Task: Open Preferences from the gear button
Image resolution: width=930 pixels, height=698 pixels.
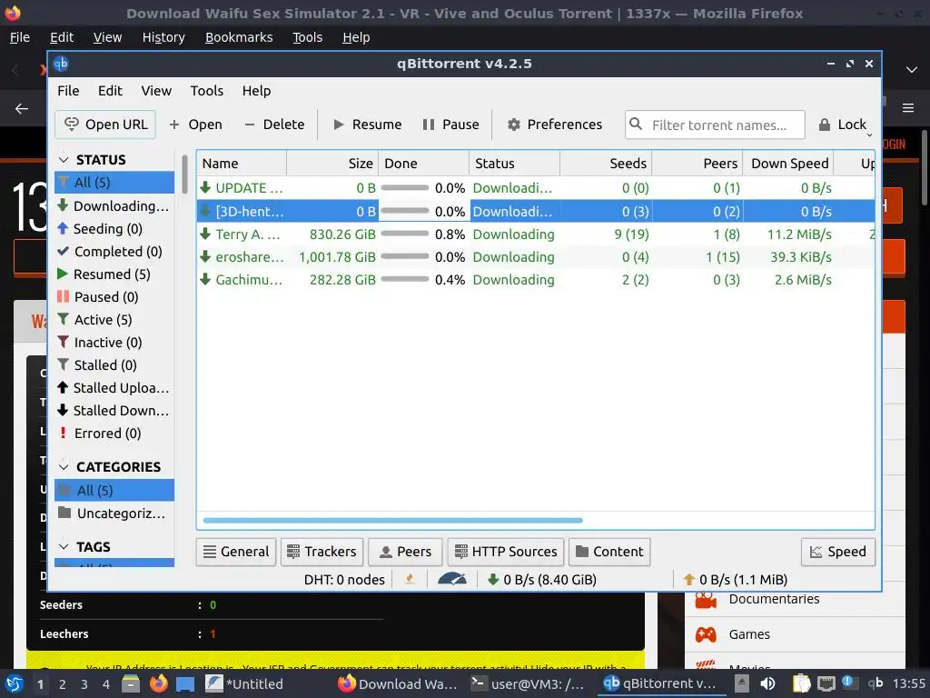Action: point(555,125)
